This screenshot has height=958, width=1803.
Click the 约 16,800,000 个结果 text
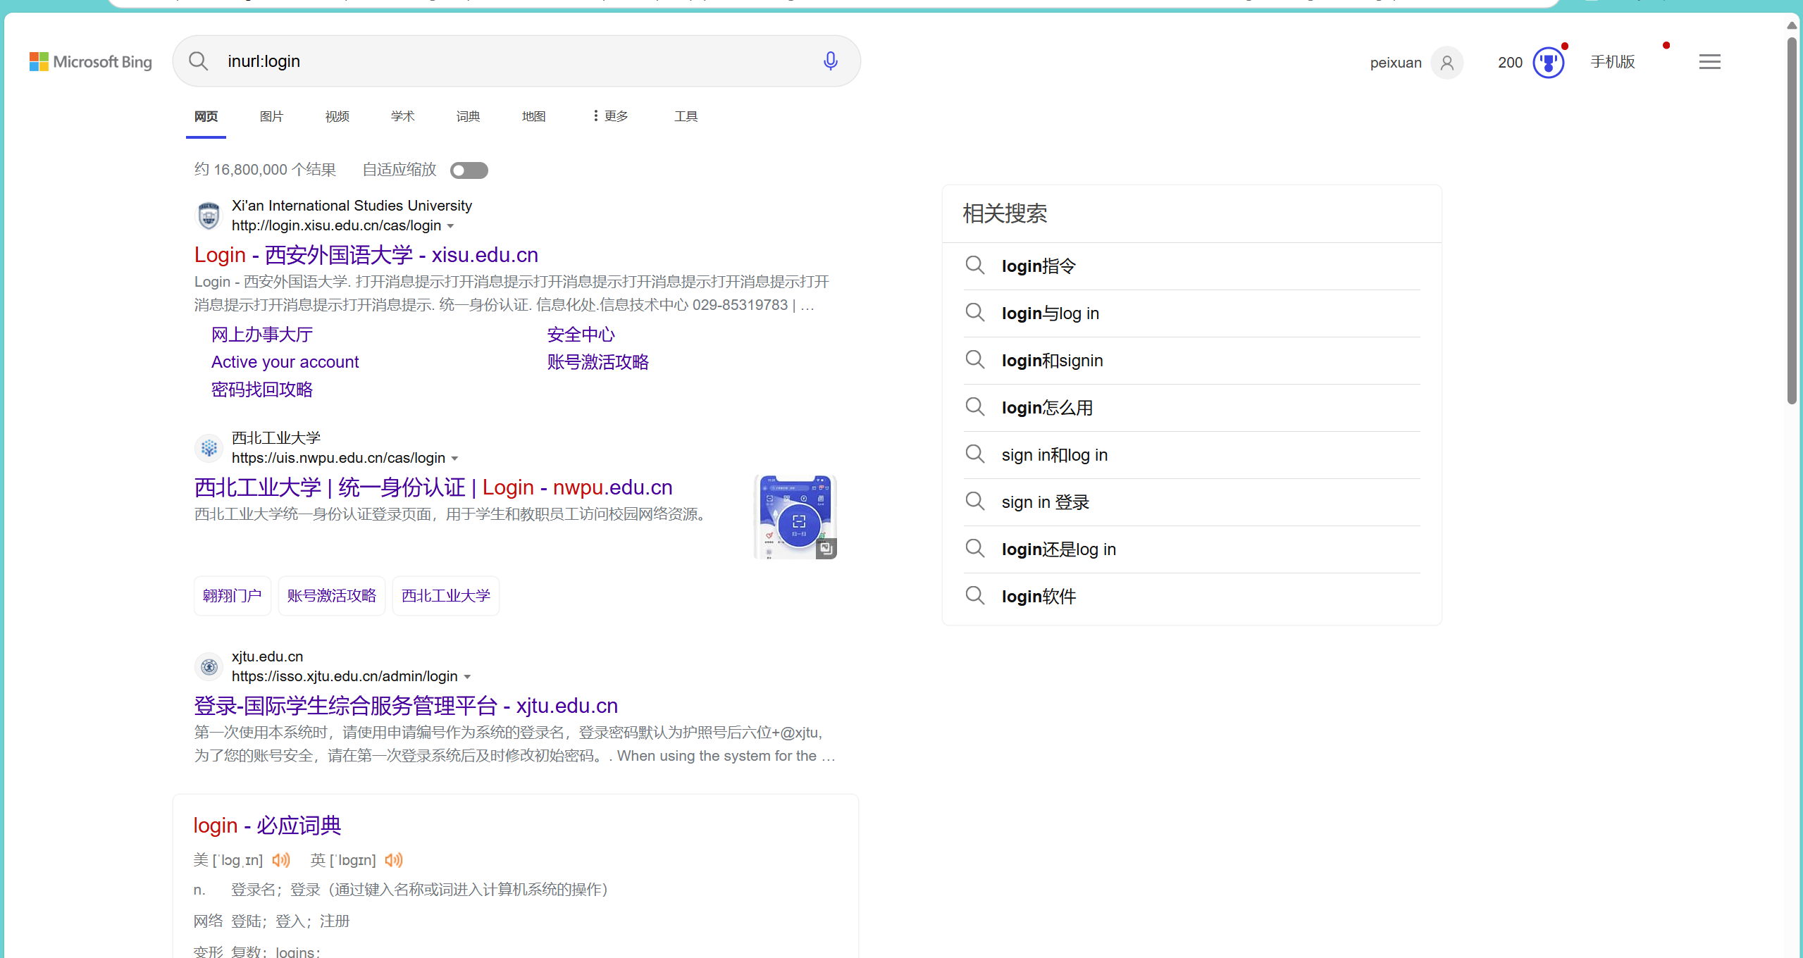[x=265, y=170]
